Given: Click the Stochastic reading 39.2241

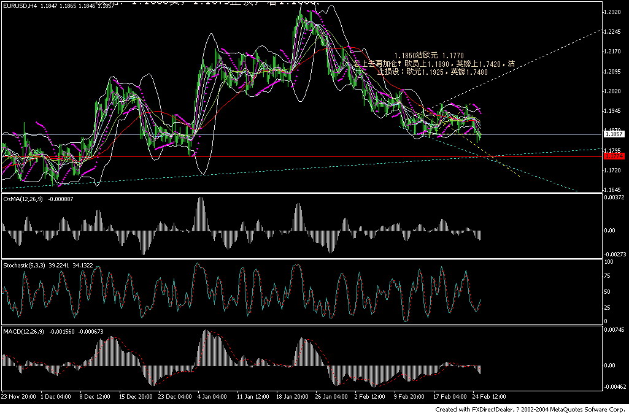Looking at the screenshot, I should 60,265.
